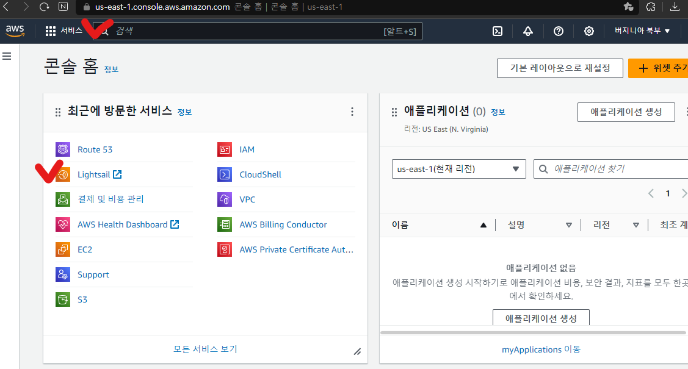Click the IAM service icon
The image size is (688, 369).
click(x=225, y=149)
